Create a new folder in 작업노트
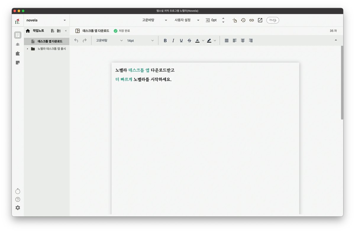355x232 pixels. 59,31
